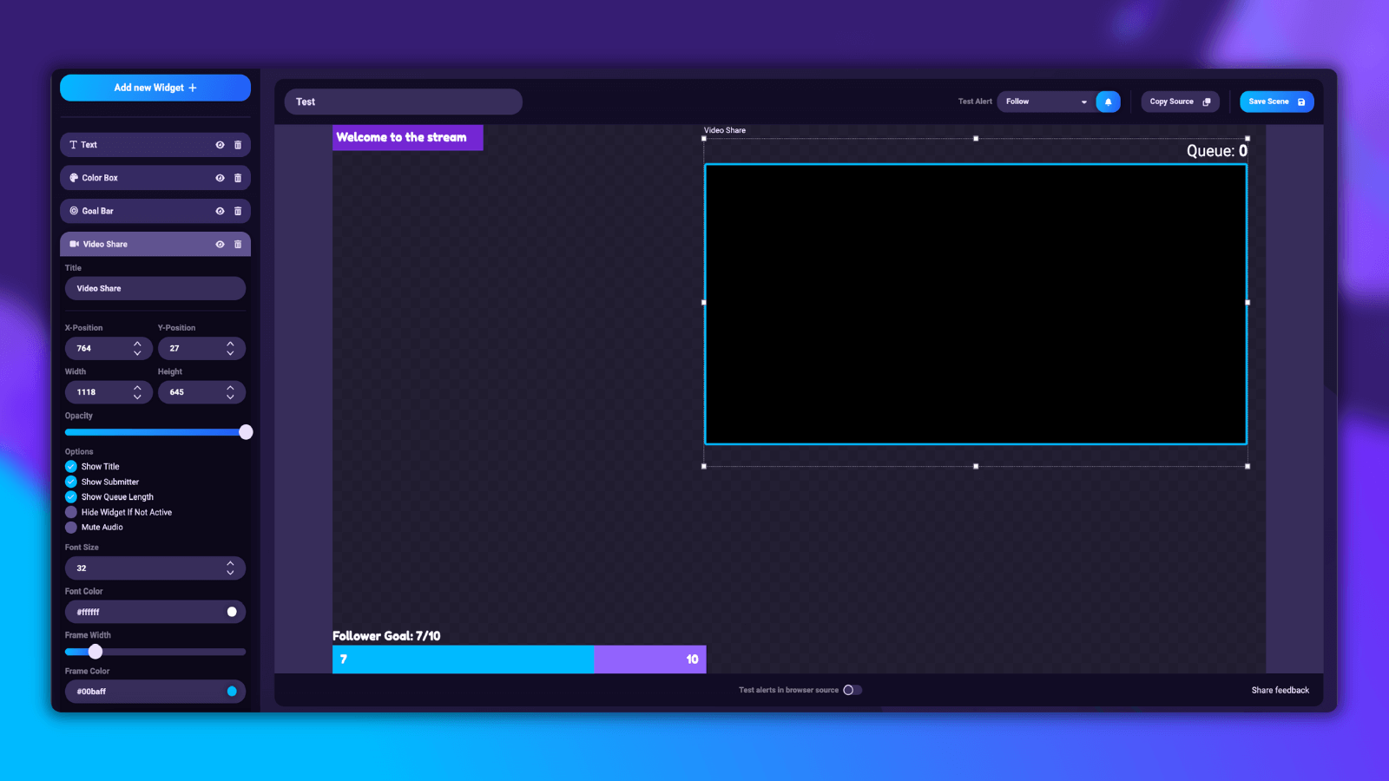Click the Frame Width slider handle
The image size is (1389, 781).
click(95, 652)
